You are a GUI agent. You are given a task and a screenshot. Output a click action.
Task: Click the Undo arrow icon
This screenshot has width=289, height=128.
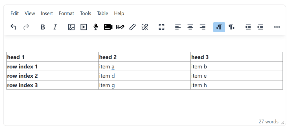(13, 27)
